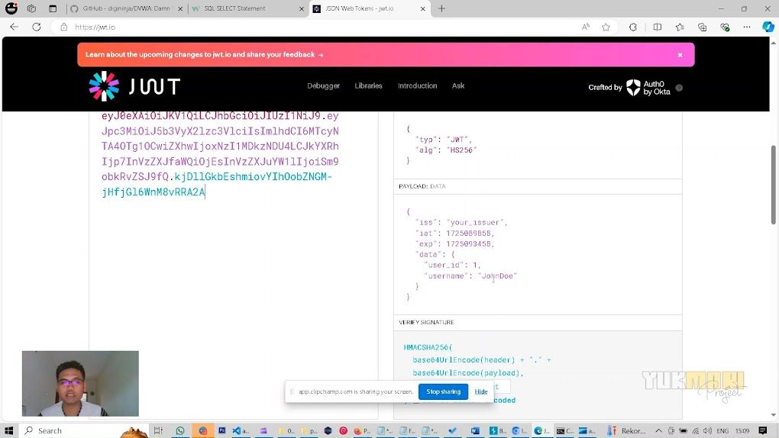The width and height of the screenshot is (779, 438).
Task: Open Libraries nav item
Action: pos(368,85)
